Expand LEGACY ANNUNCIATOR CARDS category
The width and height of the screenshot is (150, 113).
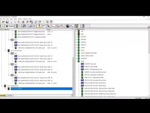[76, 53]
